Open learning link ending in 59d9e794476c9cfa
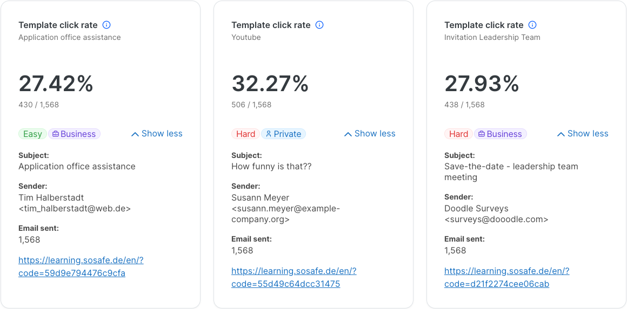This screenshot has height=309, width=627. pyautogui.click(x=81, y=266)
